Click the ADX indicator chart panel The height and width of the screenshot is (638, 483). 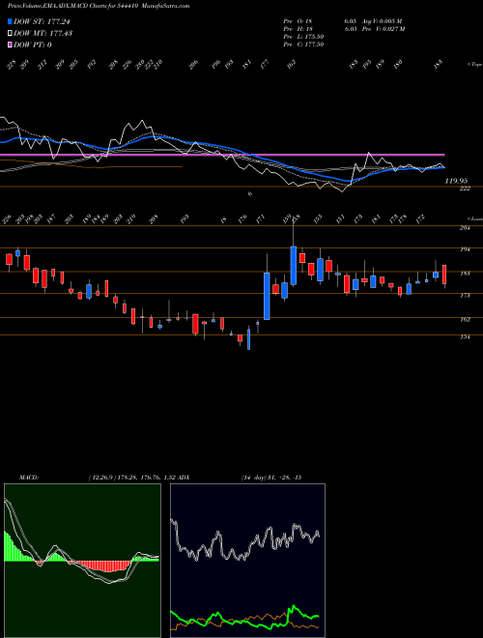[x=247, y=561]
